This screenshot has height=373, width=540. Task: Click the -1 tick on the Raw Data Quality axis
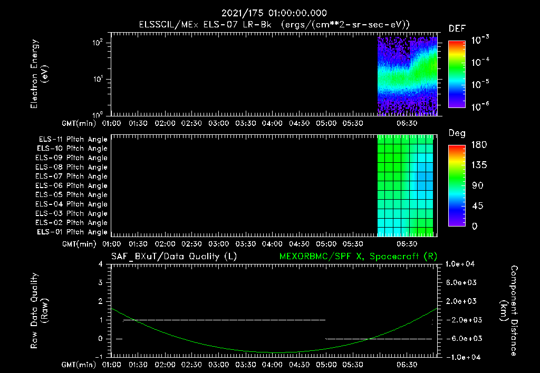(x=99, y=357)
